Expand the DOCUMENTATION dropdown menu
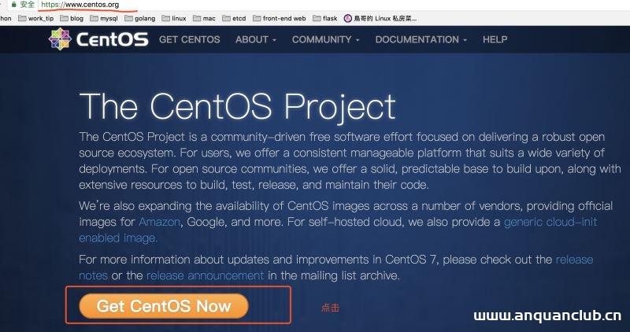Screen dimensions: 630x332 click(421, 39)
